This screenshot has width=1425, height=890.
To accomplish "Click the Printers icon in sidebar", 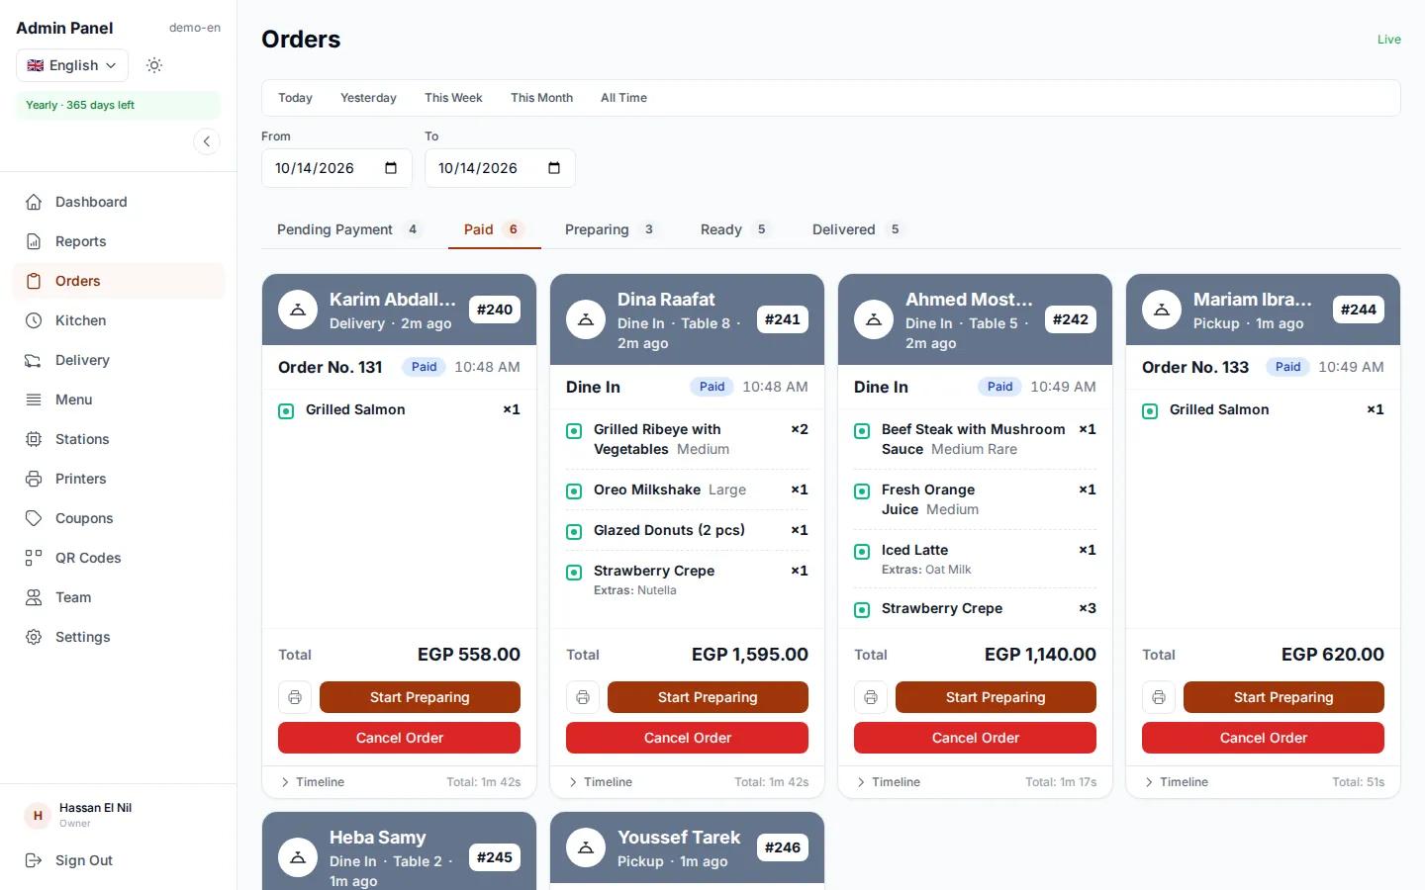I will tap(34, 479).
